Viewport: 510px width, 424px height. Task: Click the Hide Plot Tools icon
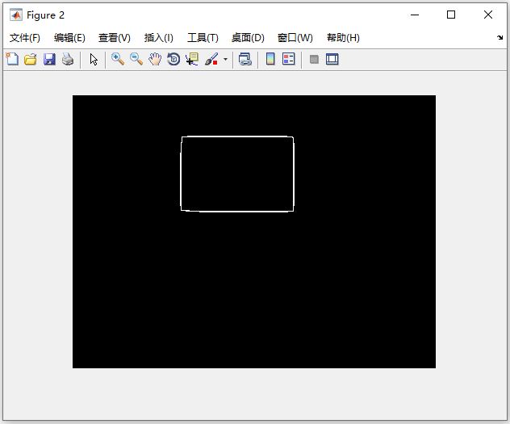[x=314, y=59]
